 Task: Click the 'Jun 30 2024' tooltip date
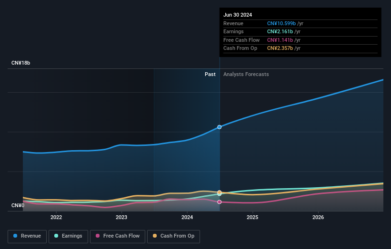[x=238, y=15]
